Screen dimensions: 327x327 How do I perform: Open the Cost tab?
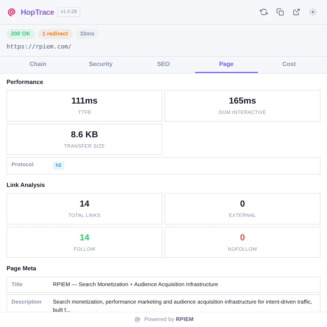point(289,64)
